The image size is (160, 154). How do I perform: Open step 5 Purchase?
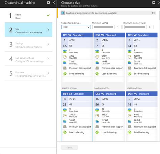point(28,73)
